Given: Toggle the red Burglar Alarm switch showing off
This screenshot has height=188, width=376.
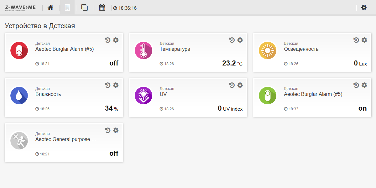Looking at the screenshot, I should point(19,50).
